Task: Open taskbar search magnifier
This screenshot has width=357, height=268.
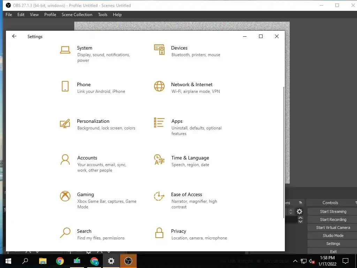Action: (25, 261)
